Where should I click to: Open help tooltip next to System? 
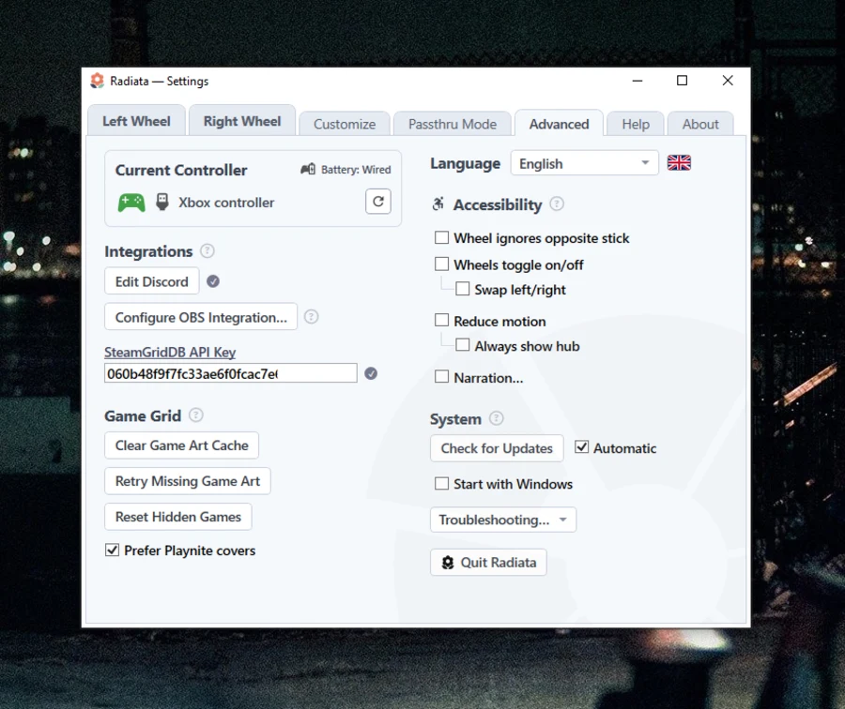tap(496, 418)
